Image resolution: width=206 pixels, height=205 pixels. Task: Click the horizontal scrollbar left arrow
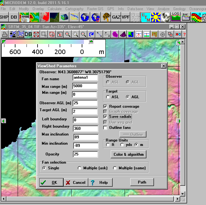click(3, 199)
